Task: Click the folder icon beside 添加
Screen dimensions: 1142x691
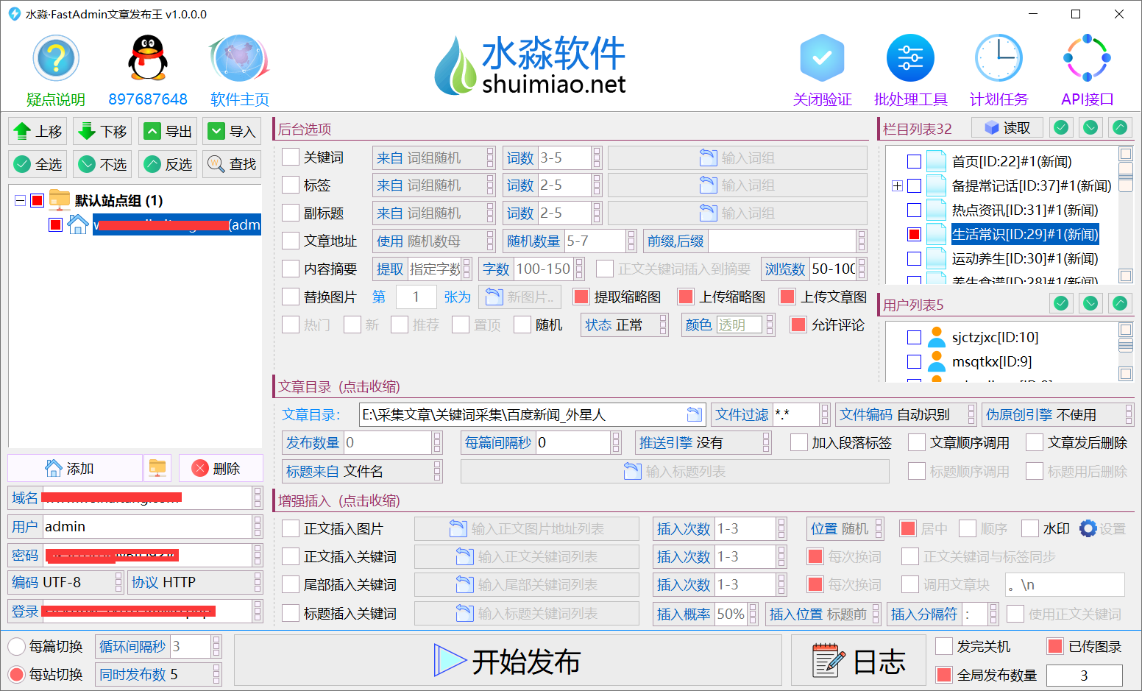Action: pyautogui.click(x=157, y=468)
